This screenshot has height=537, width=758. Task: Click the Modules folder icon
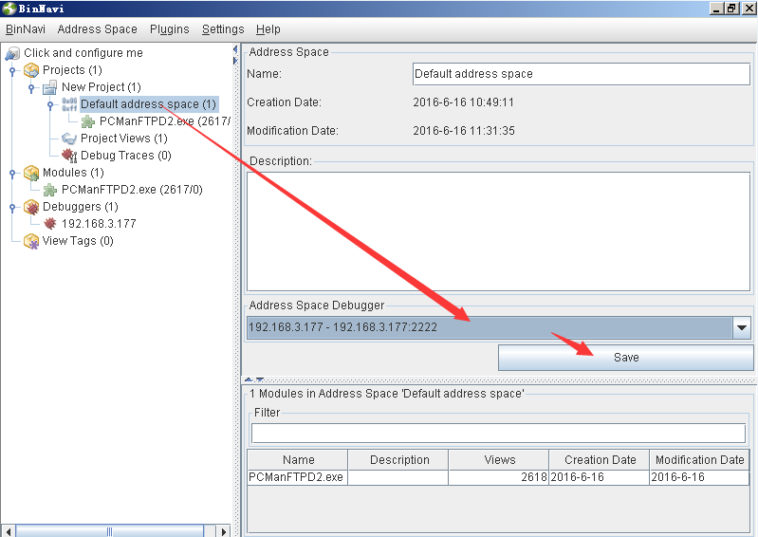(31, 173)
